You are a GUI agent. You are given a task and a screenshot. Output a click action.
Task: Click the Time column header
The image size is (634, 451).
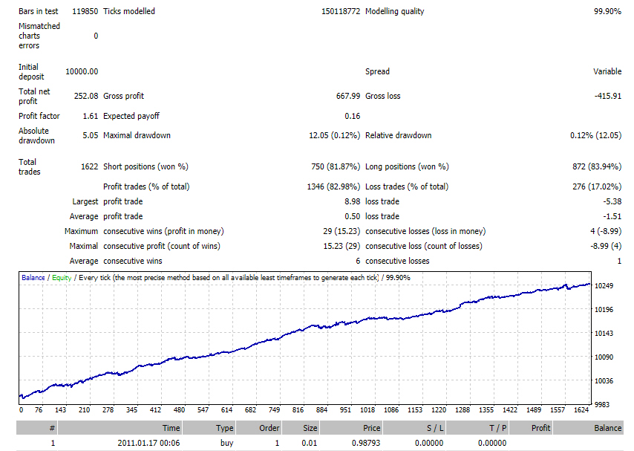(x=120, y=428)
